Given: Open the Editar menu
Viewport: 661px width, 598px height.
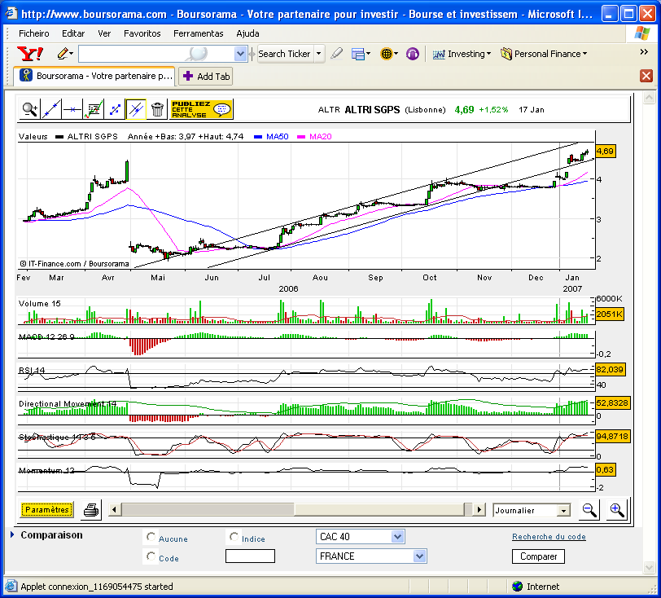Looking at the screenshot, I should [73, 33].
